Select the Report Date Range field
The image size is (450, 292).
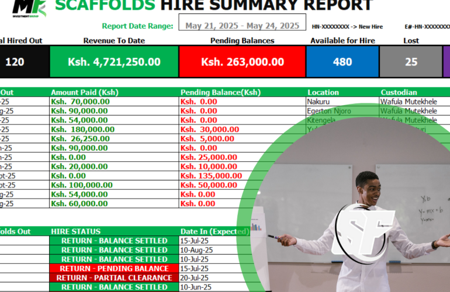coord(242,26)
